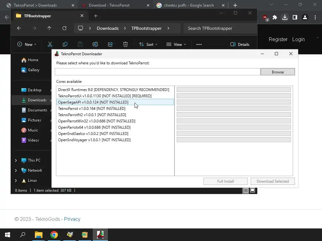Click the TeknoParrot icon on the taskbar
The image size is (322, 241).
tap(100, 235)
